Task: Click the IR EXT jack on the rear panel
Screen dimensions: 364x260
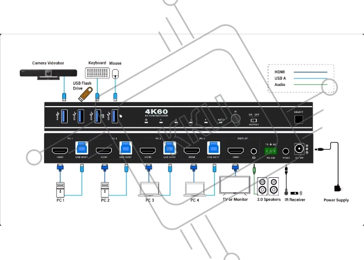Action: [286, 151]
